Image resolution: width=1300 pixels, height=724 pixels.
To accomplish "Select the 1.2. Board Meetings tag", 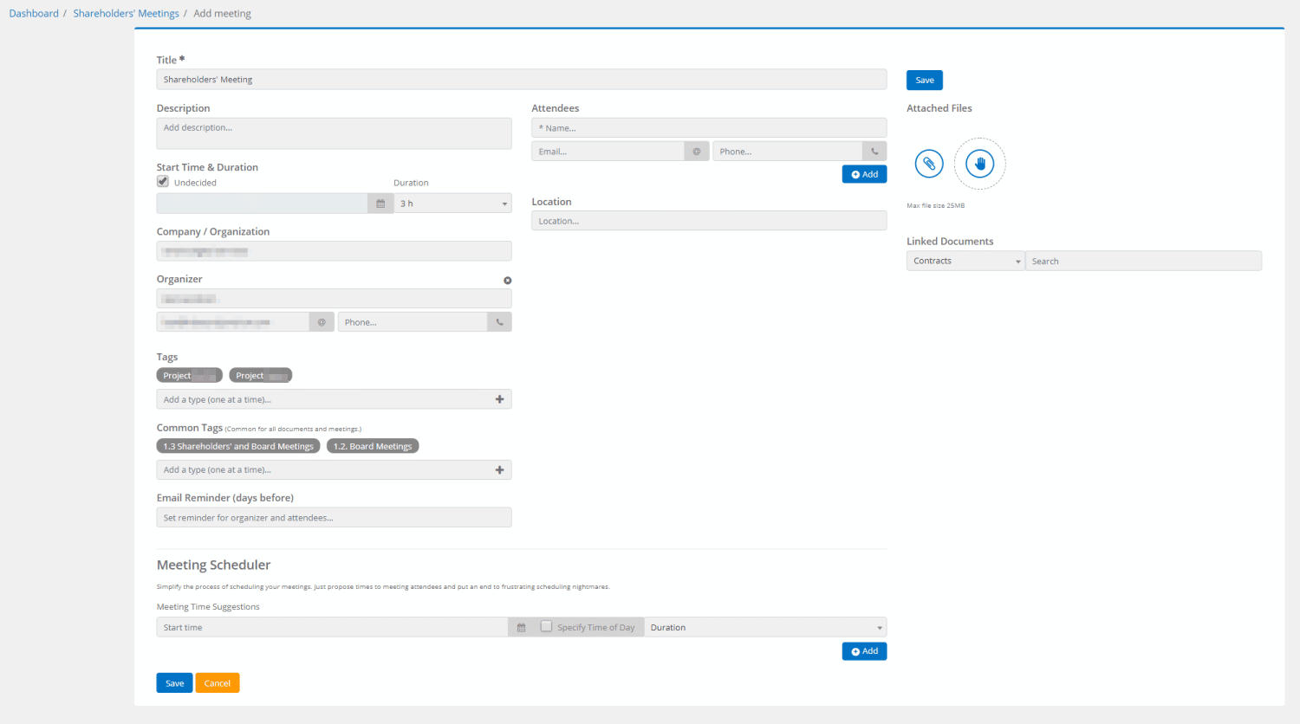I will pos(373,447).
